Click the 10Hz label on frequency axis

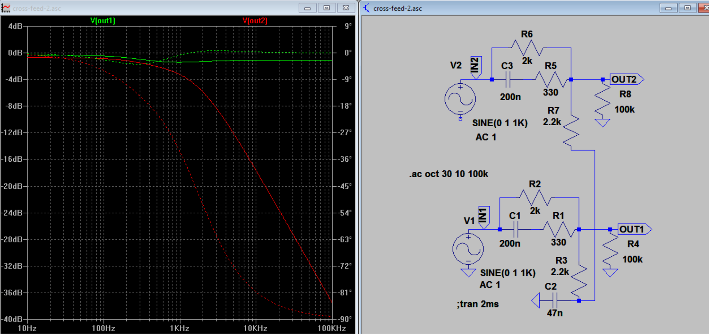[27, 328]
